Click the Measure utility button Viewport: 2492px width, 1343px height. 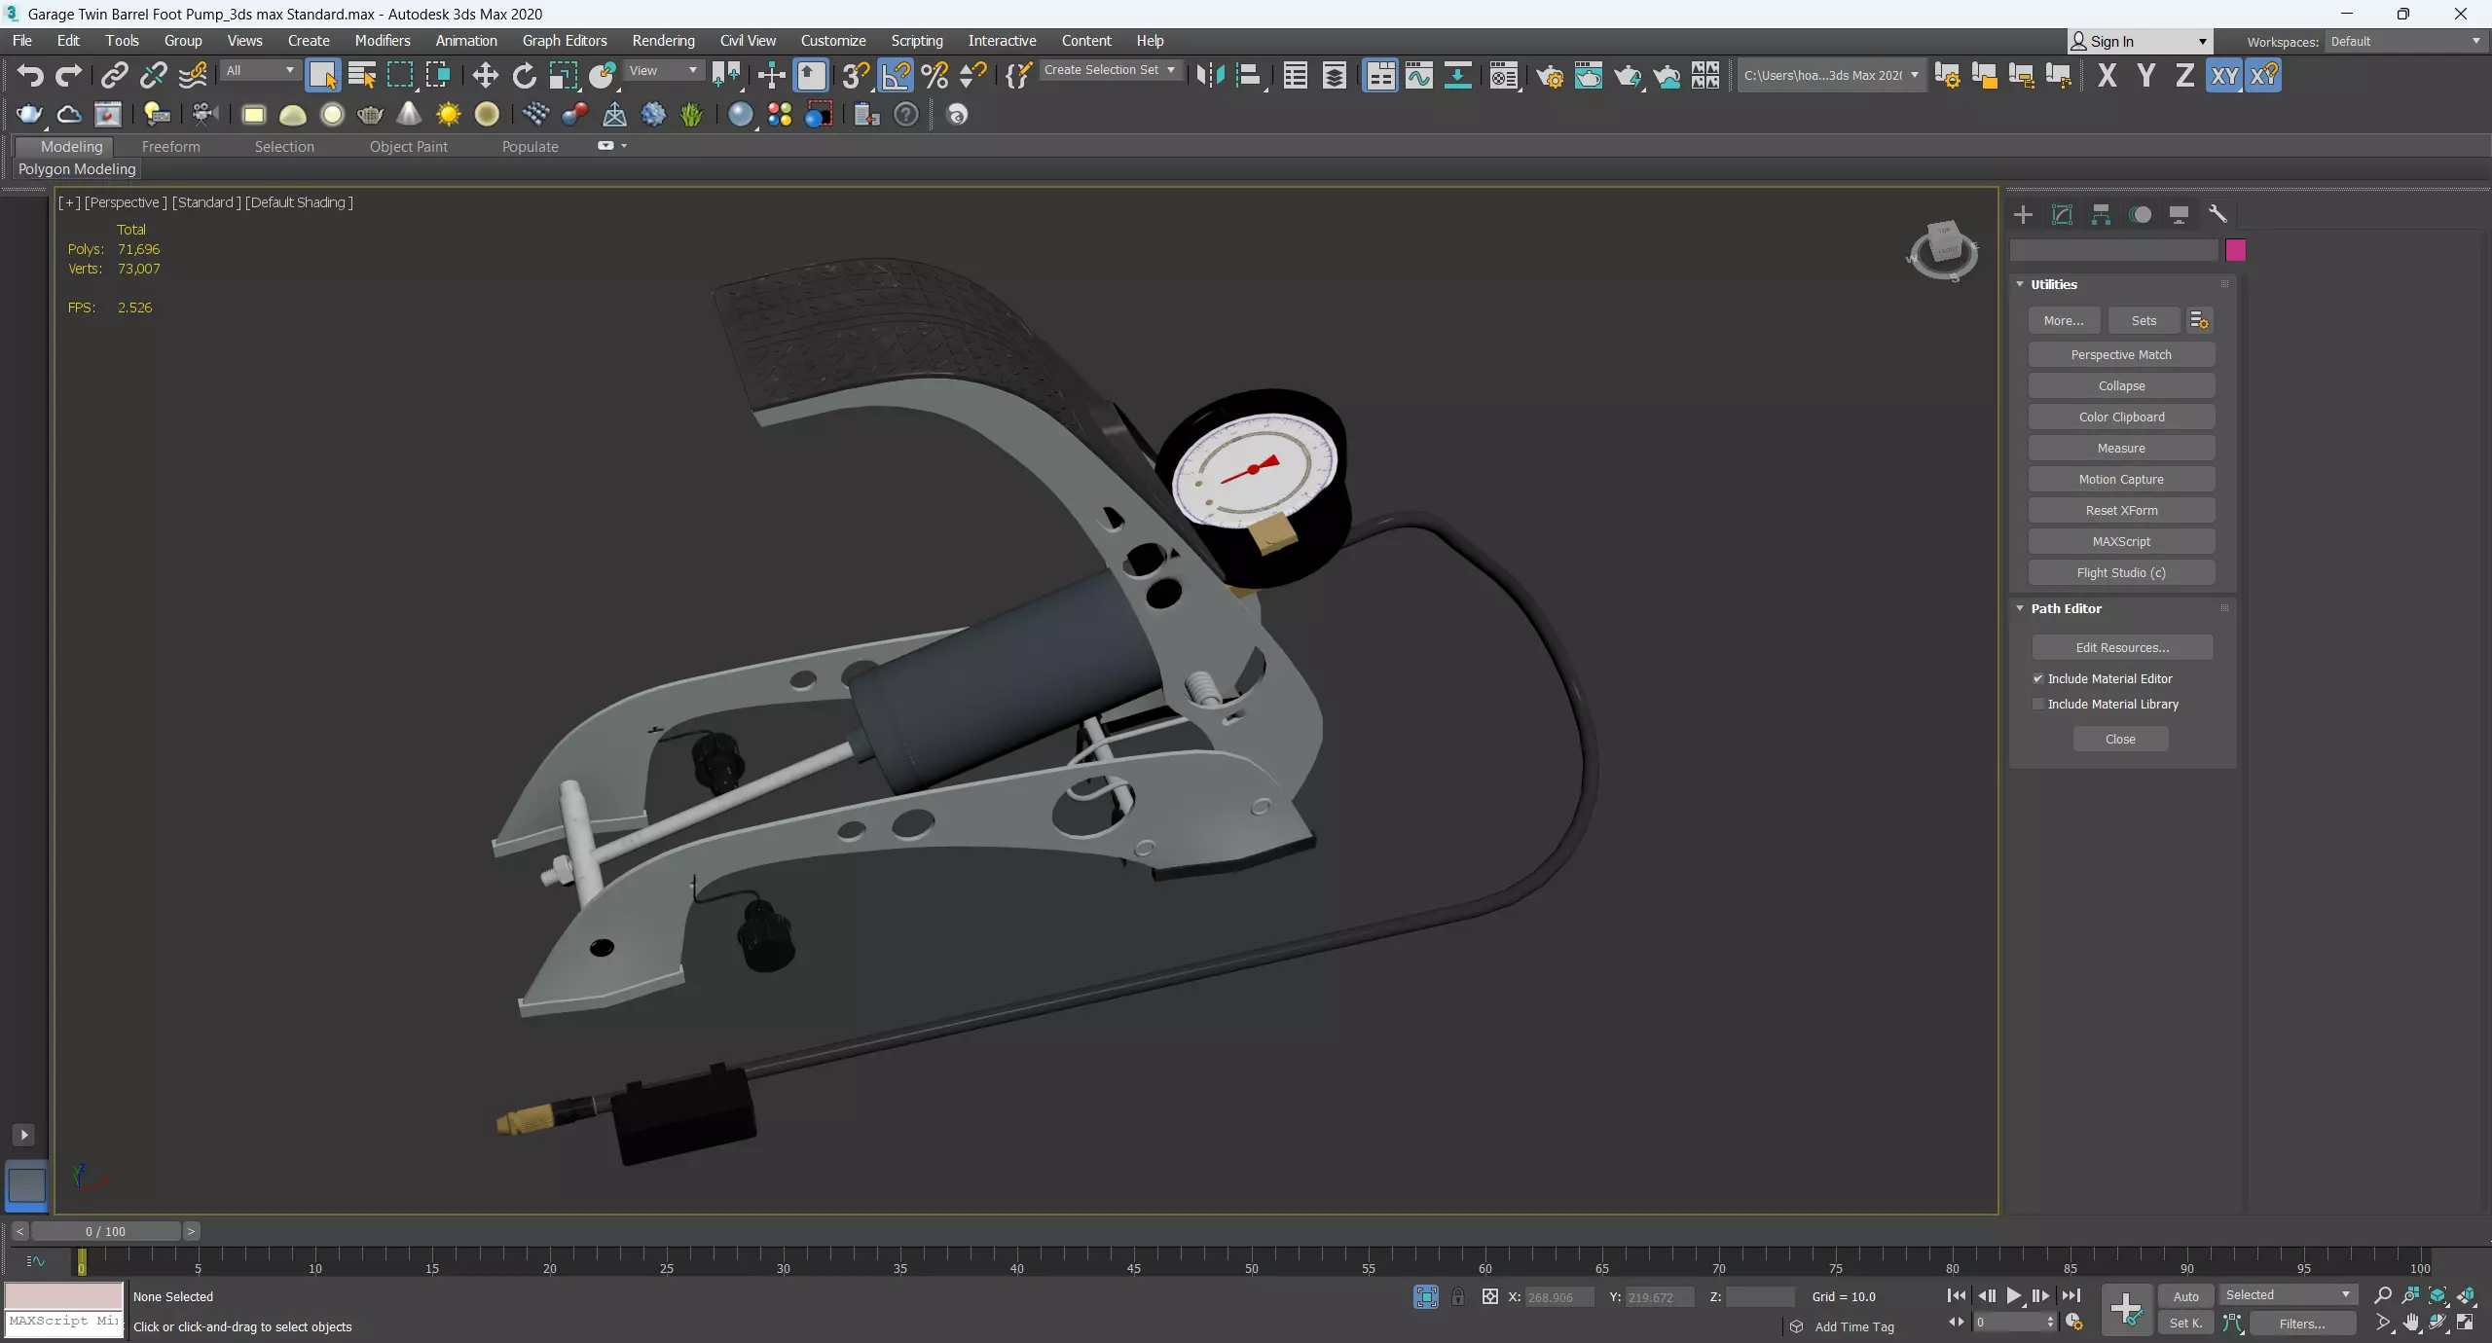click(x=2121, y=448)
